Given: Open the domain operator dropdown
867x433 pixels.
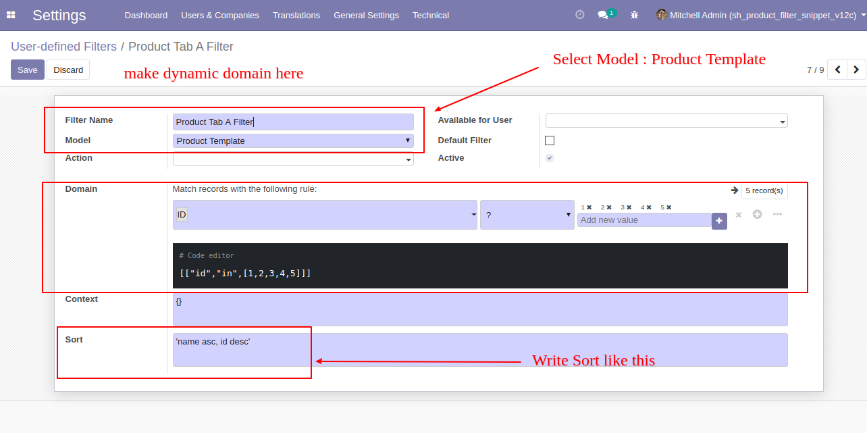Looking at the screenshot, I should [527, 215].
